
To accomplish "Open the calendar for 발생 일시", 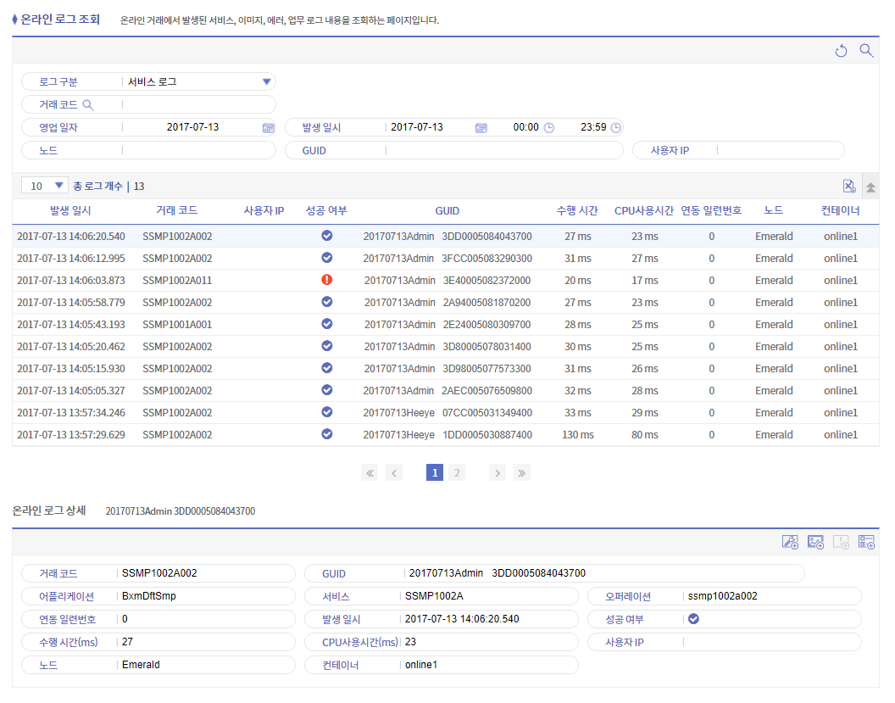I will coord(481,128).
